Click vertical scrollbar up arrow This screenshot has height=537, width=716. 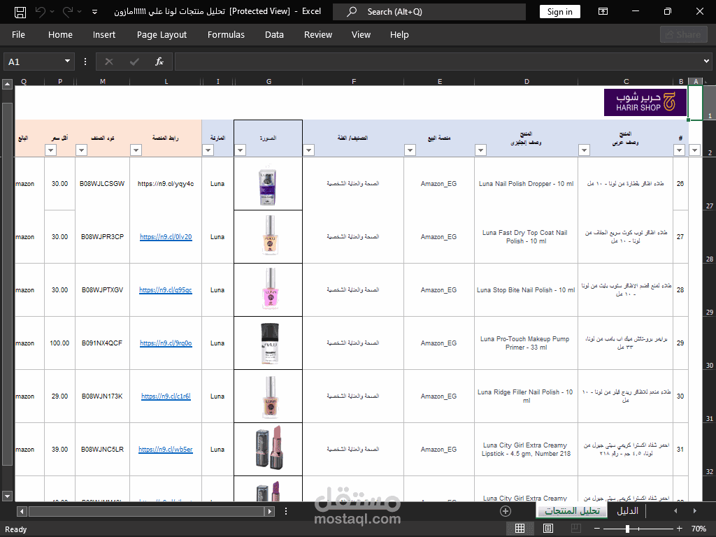(7, 84)
